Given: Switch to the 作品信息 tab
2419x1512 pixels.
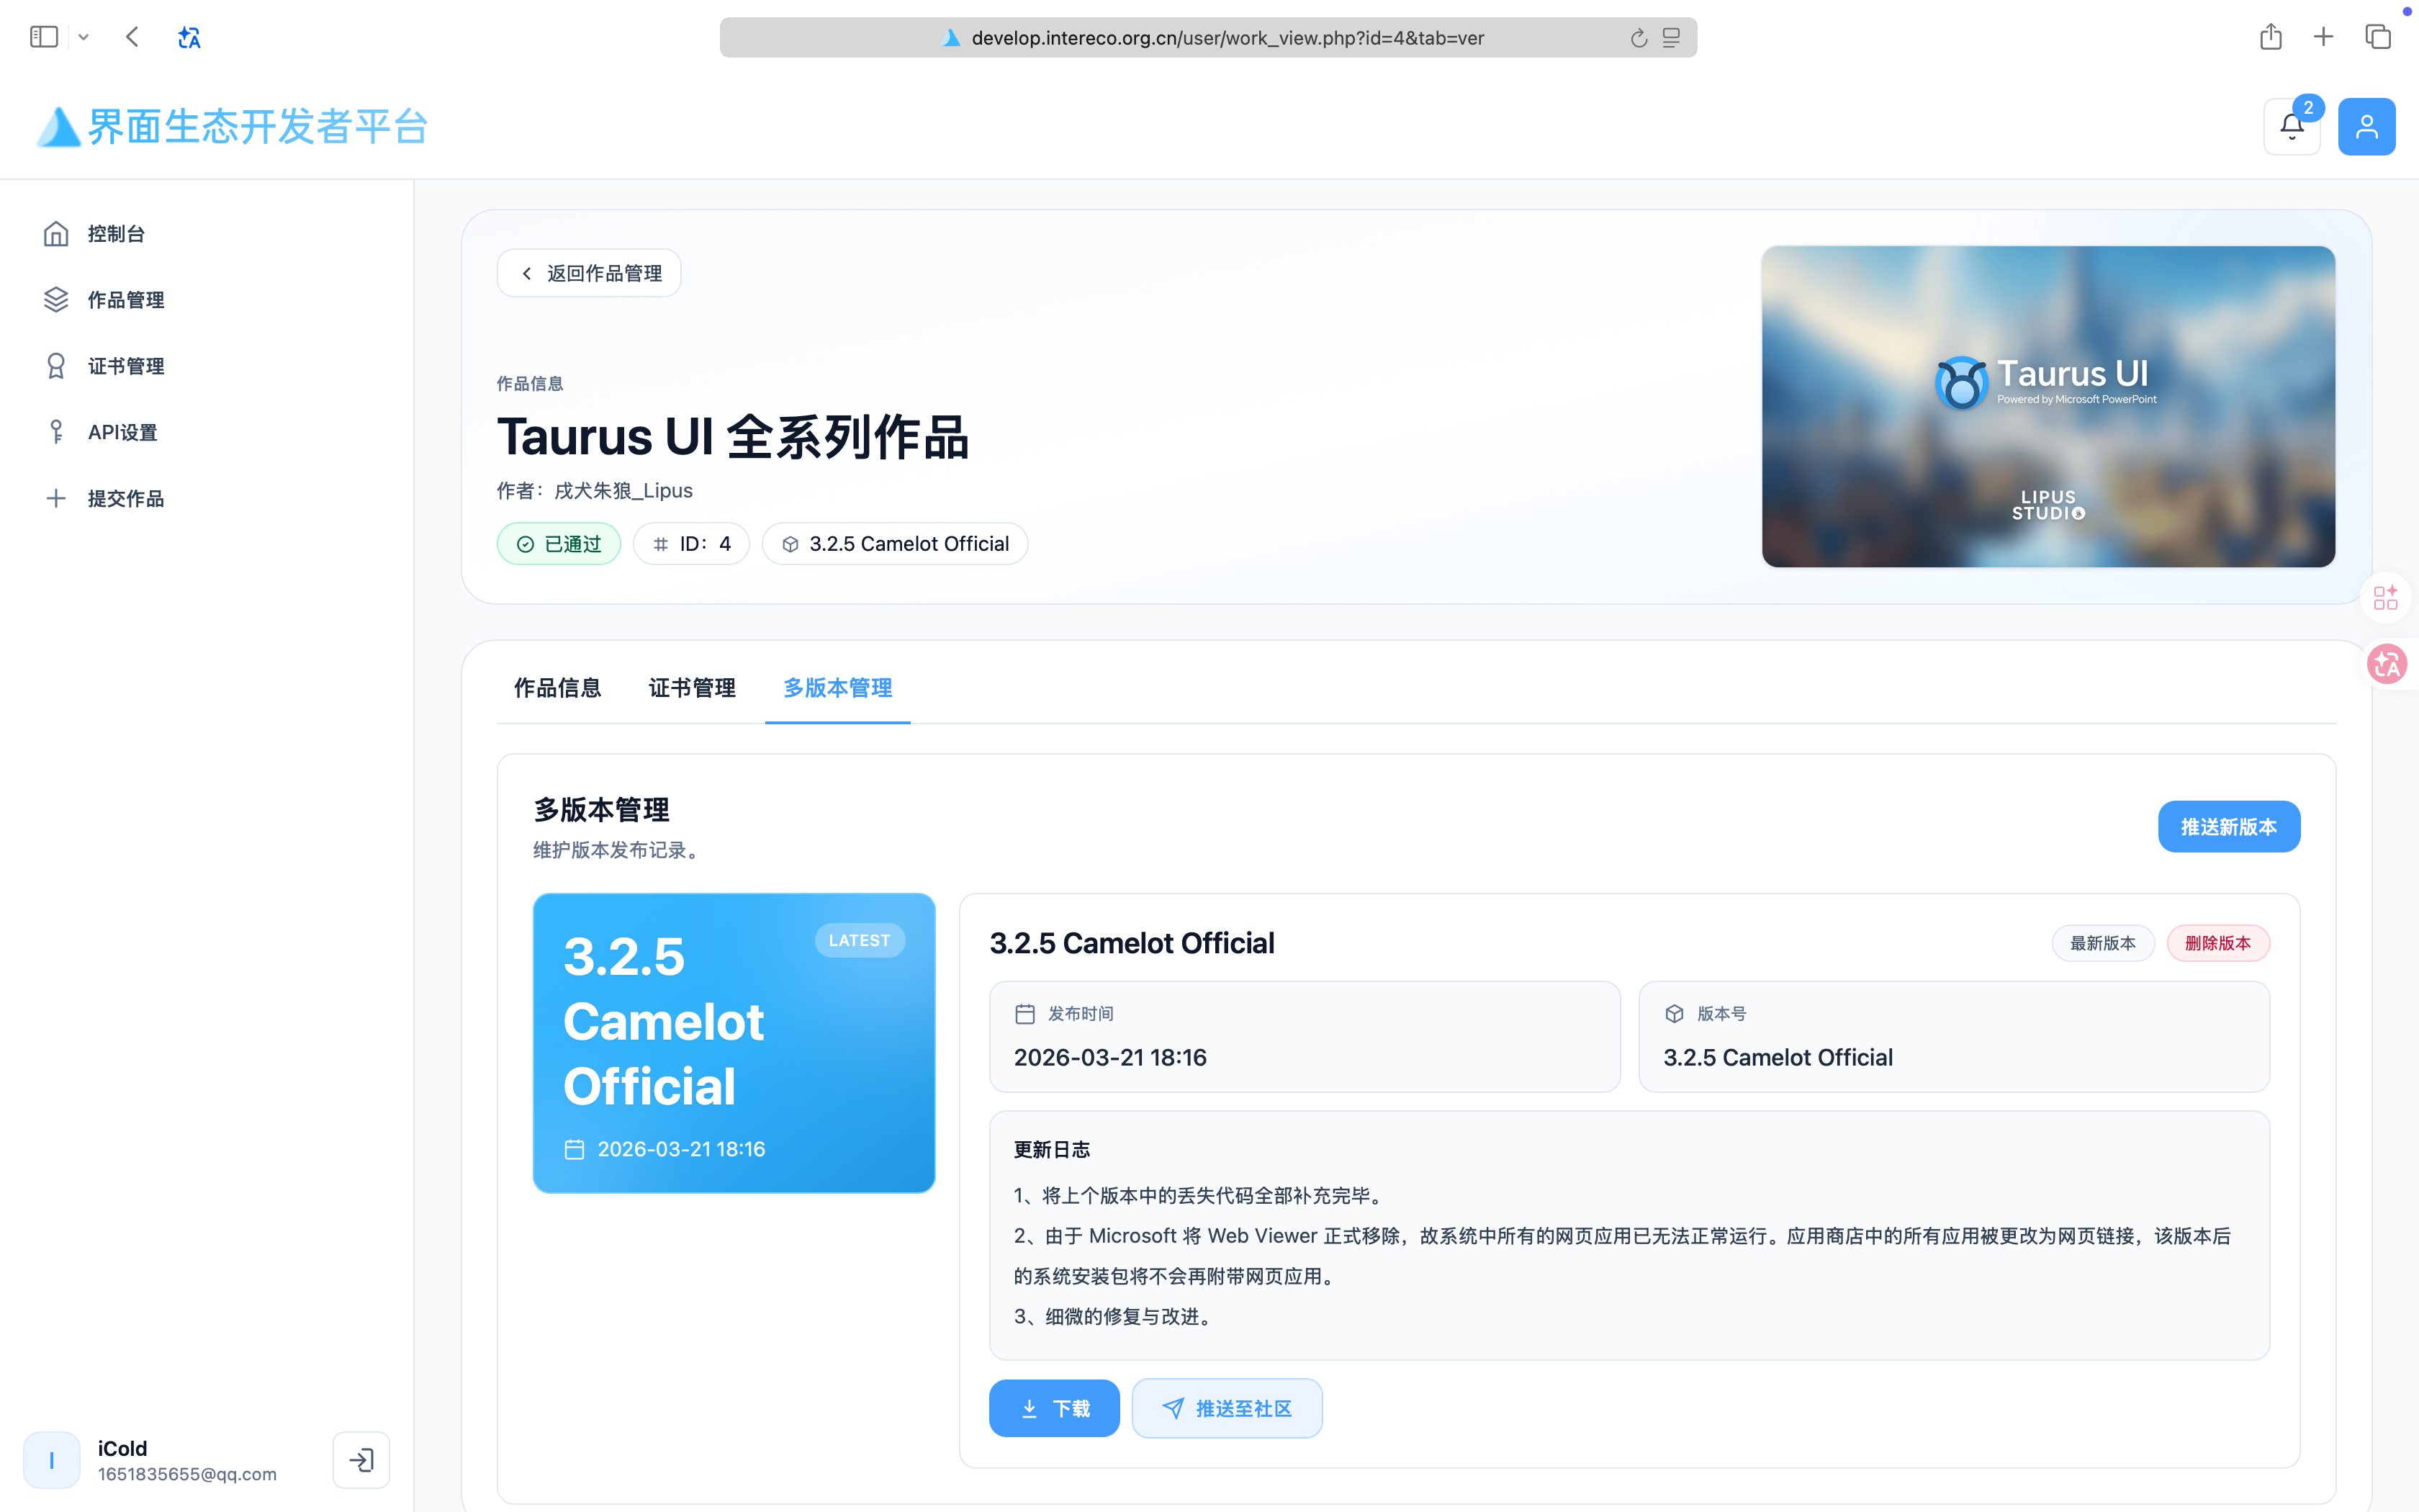Looking at the screenshot, I should point(558,688).
